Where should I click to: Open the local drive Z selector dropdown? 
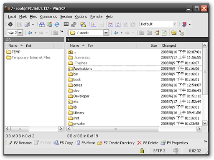pyautogui.click(x=20, y=33)
